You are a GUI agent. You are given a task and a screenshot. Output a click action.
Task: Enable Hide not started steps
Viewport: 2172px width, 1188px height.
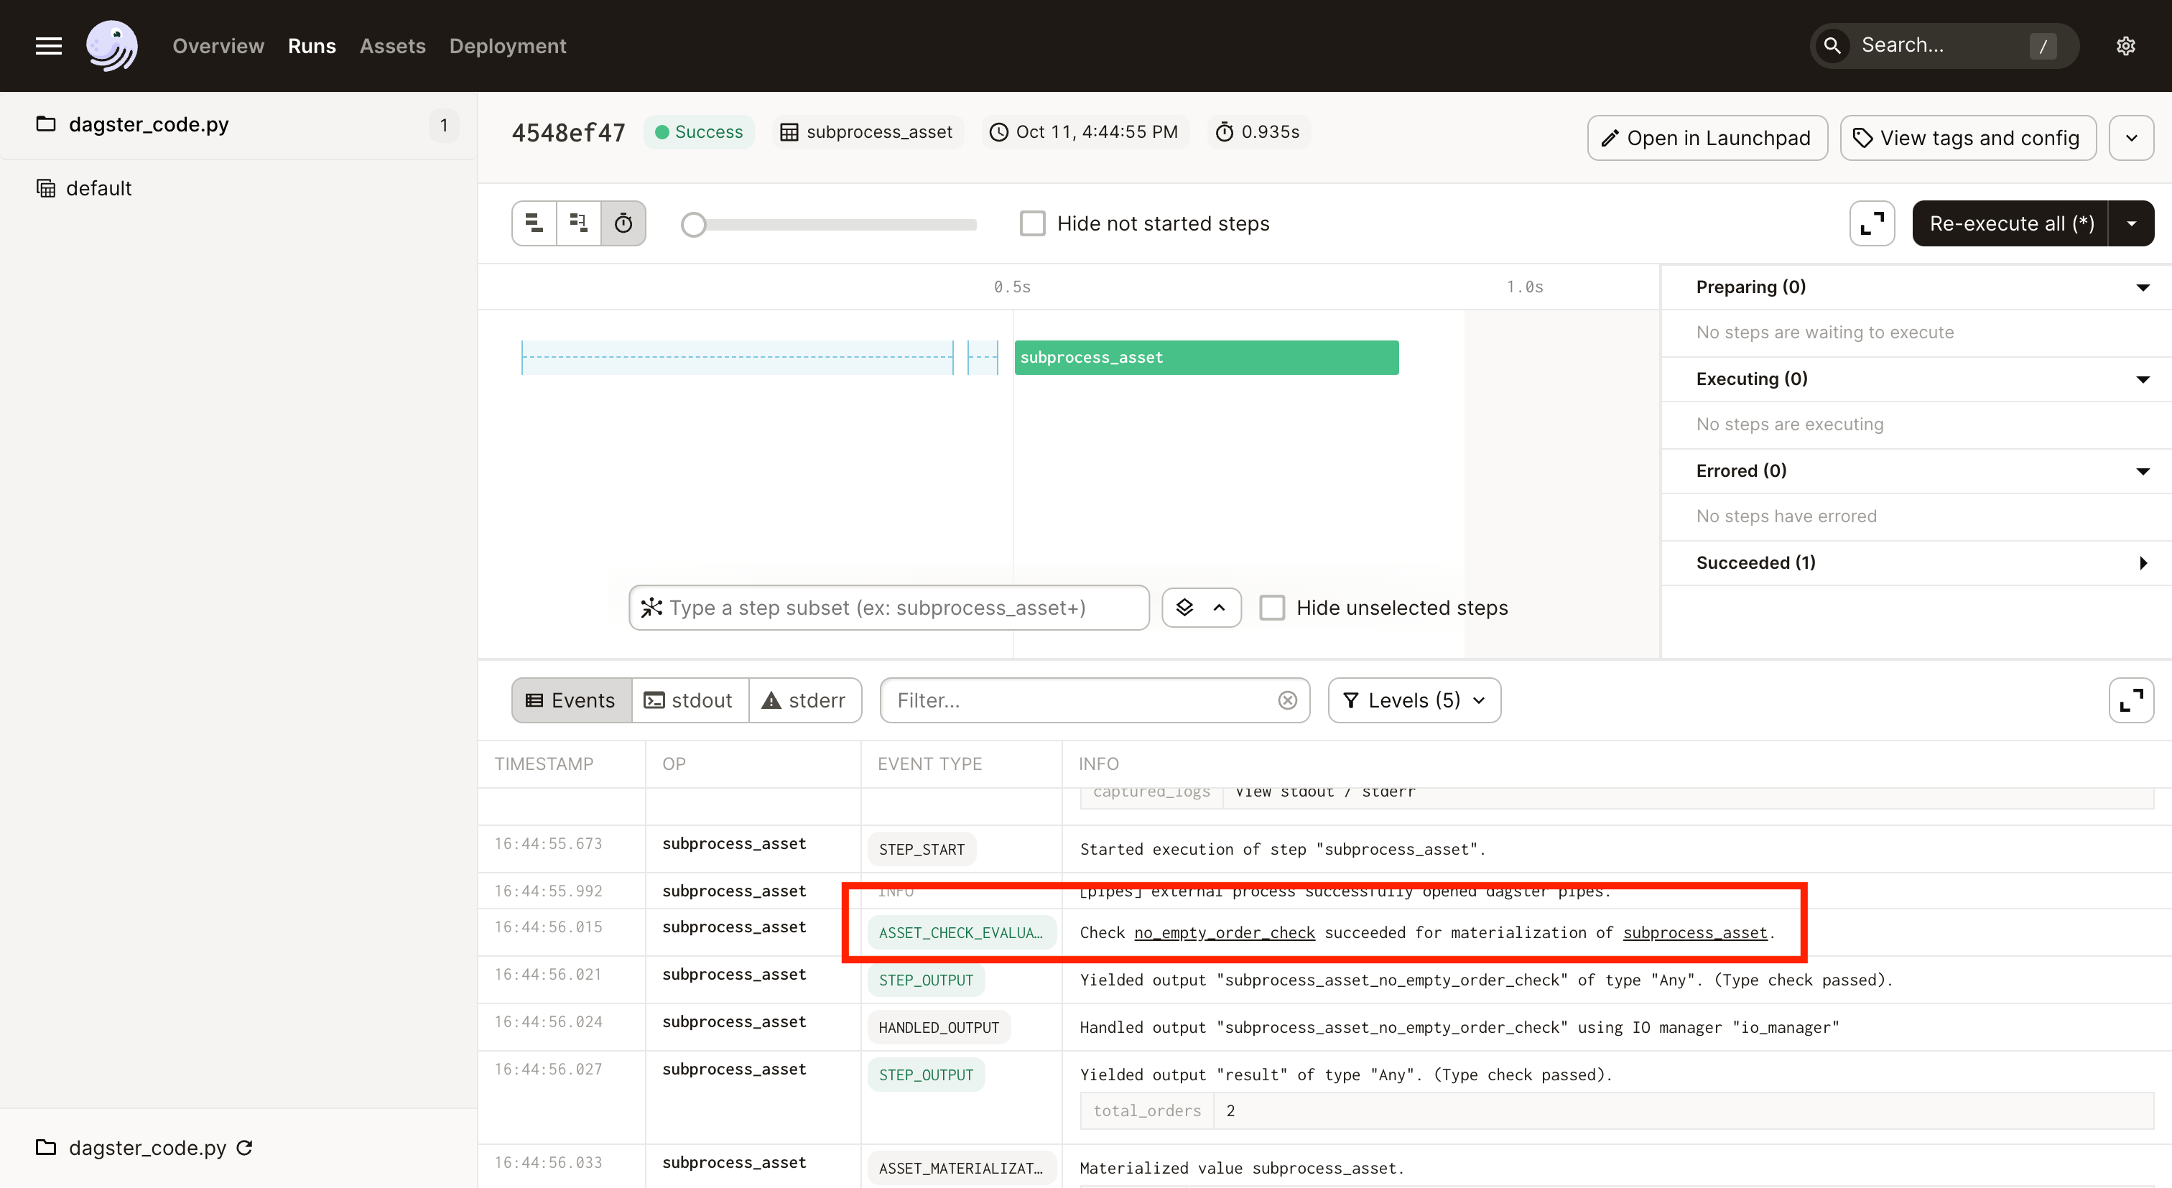coord(1032,223)
